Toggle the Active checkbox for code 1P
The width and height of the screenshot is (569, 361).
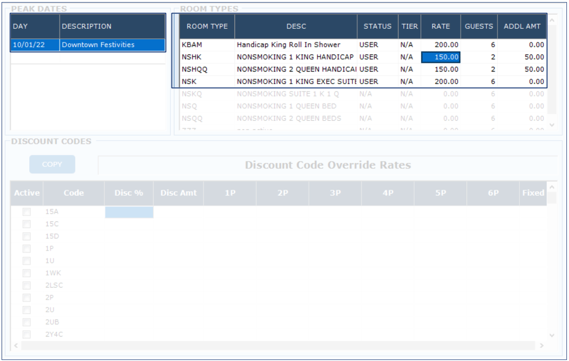pos(27,249)
